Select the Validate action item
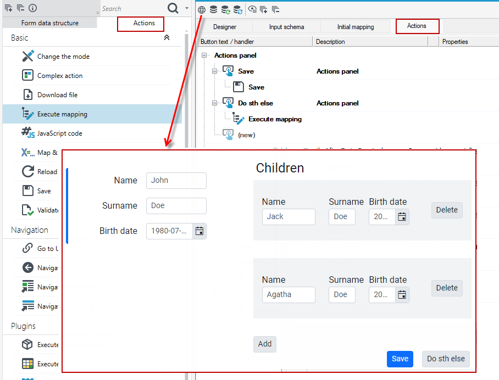This screenshot has width=499, height=380. 40,210
